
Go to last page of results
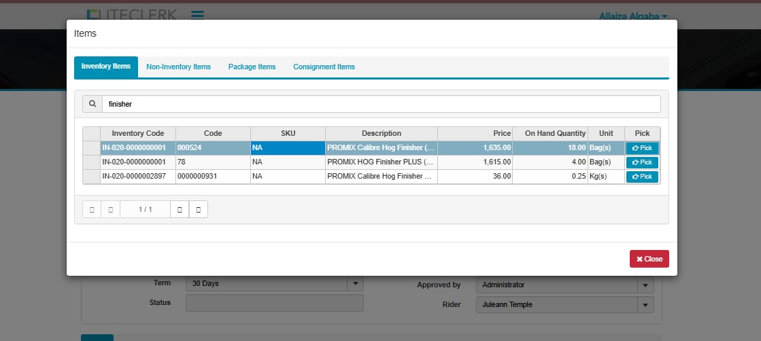(x=199, y=209)
